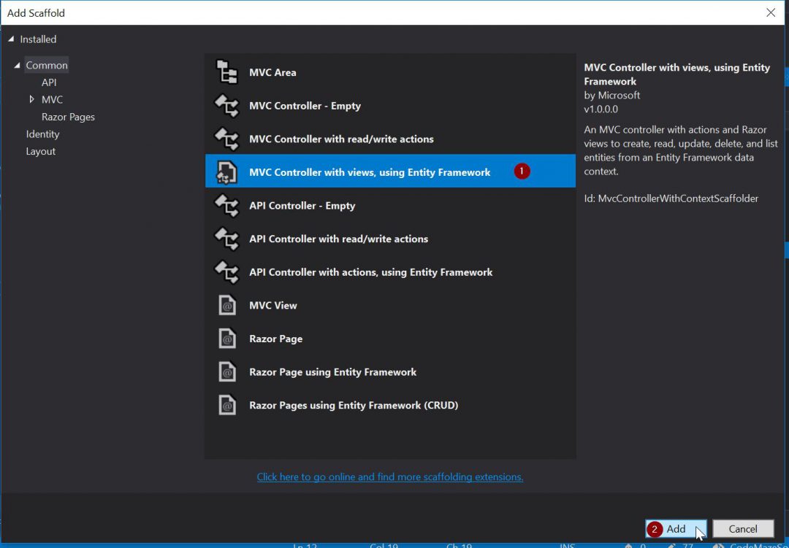Close the Add Scaffold dialog

coord(770,12)
